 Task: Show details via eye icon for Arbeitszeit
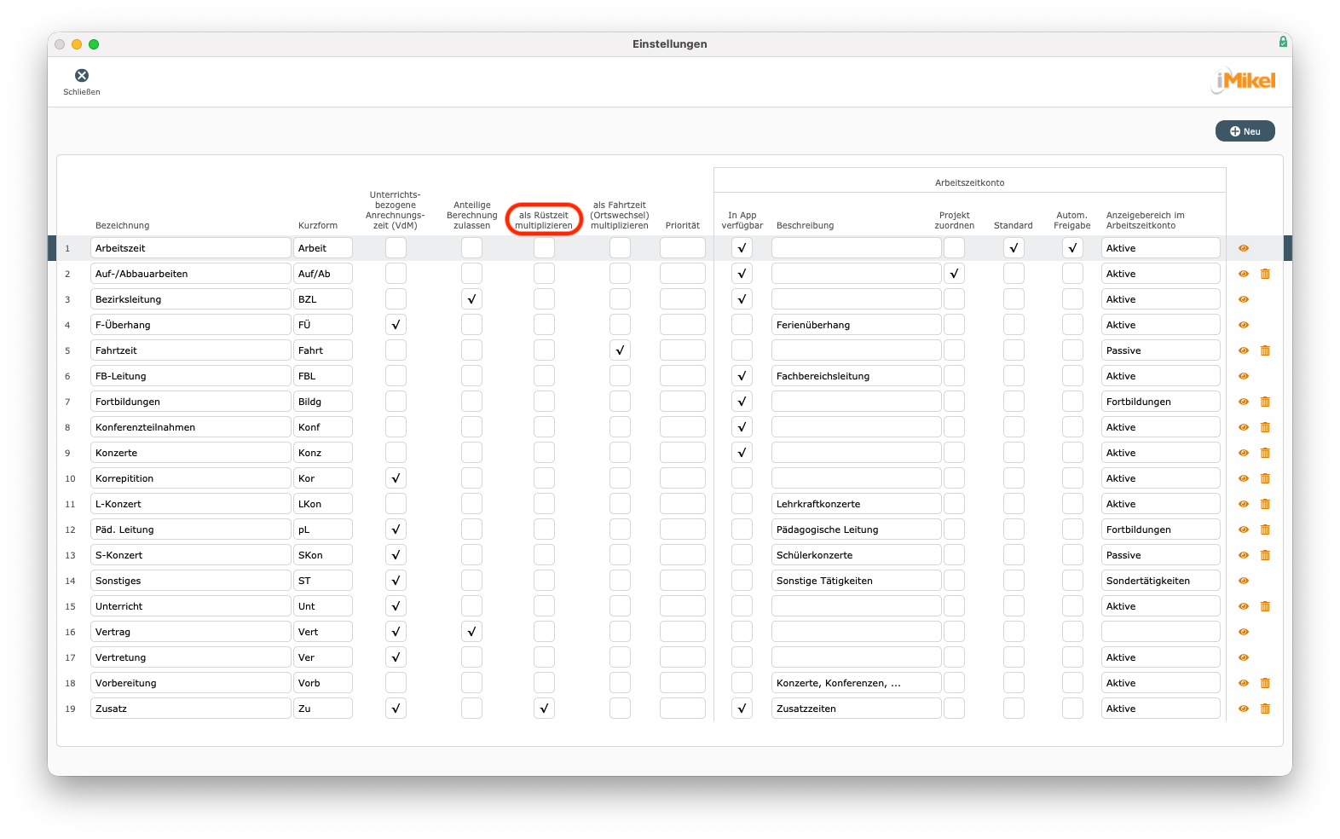coord(1244,248)
